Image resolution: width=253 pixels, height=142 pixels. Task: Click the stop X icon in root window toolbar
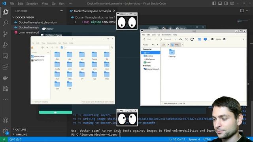[186, 39]
